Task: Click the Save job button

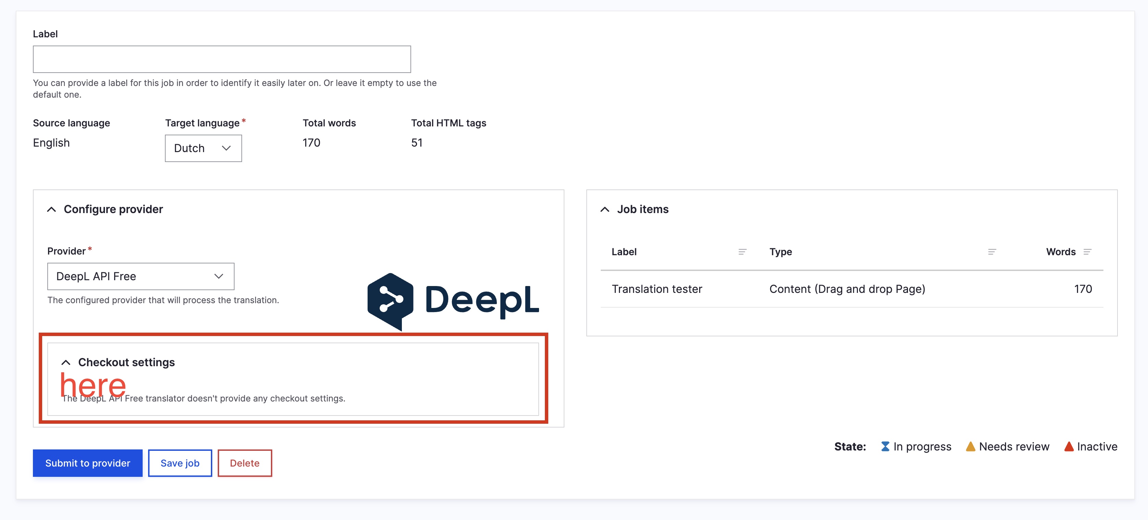Action: click(x=180, y=463)
